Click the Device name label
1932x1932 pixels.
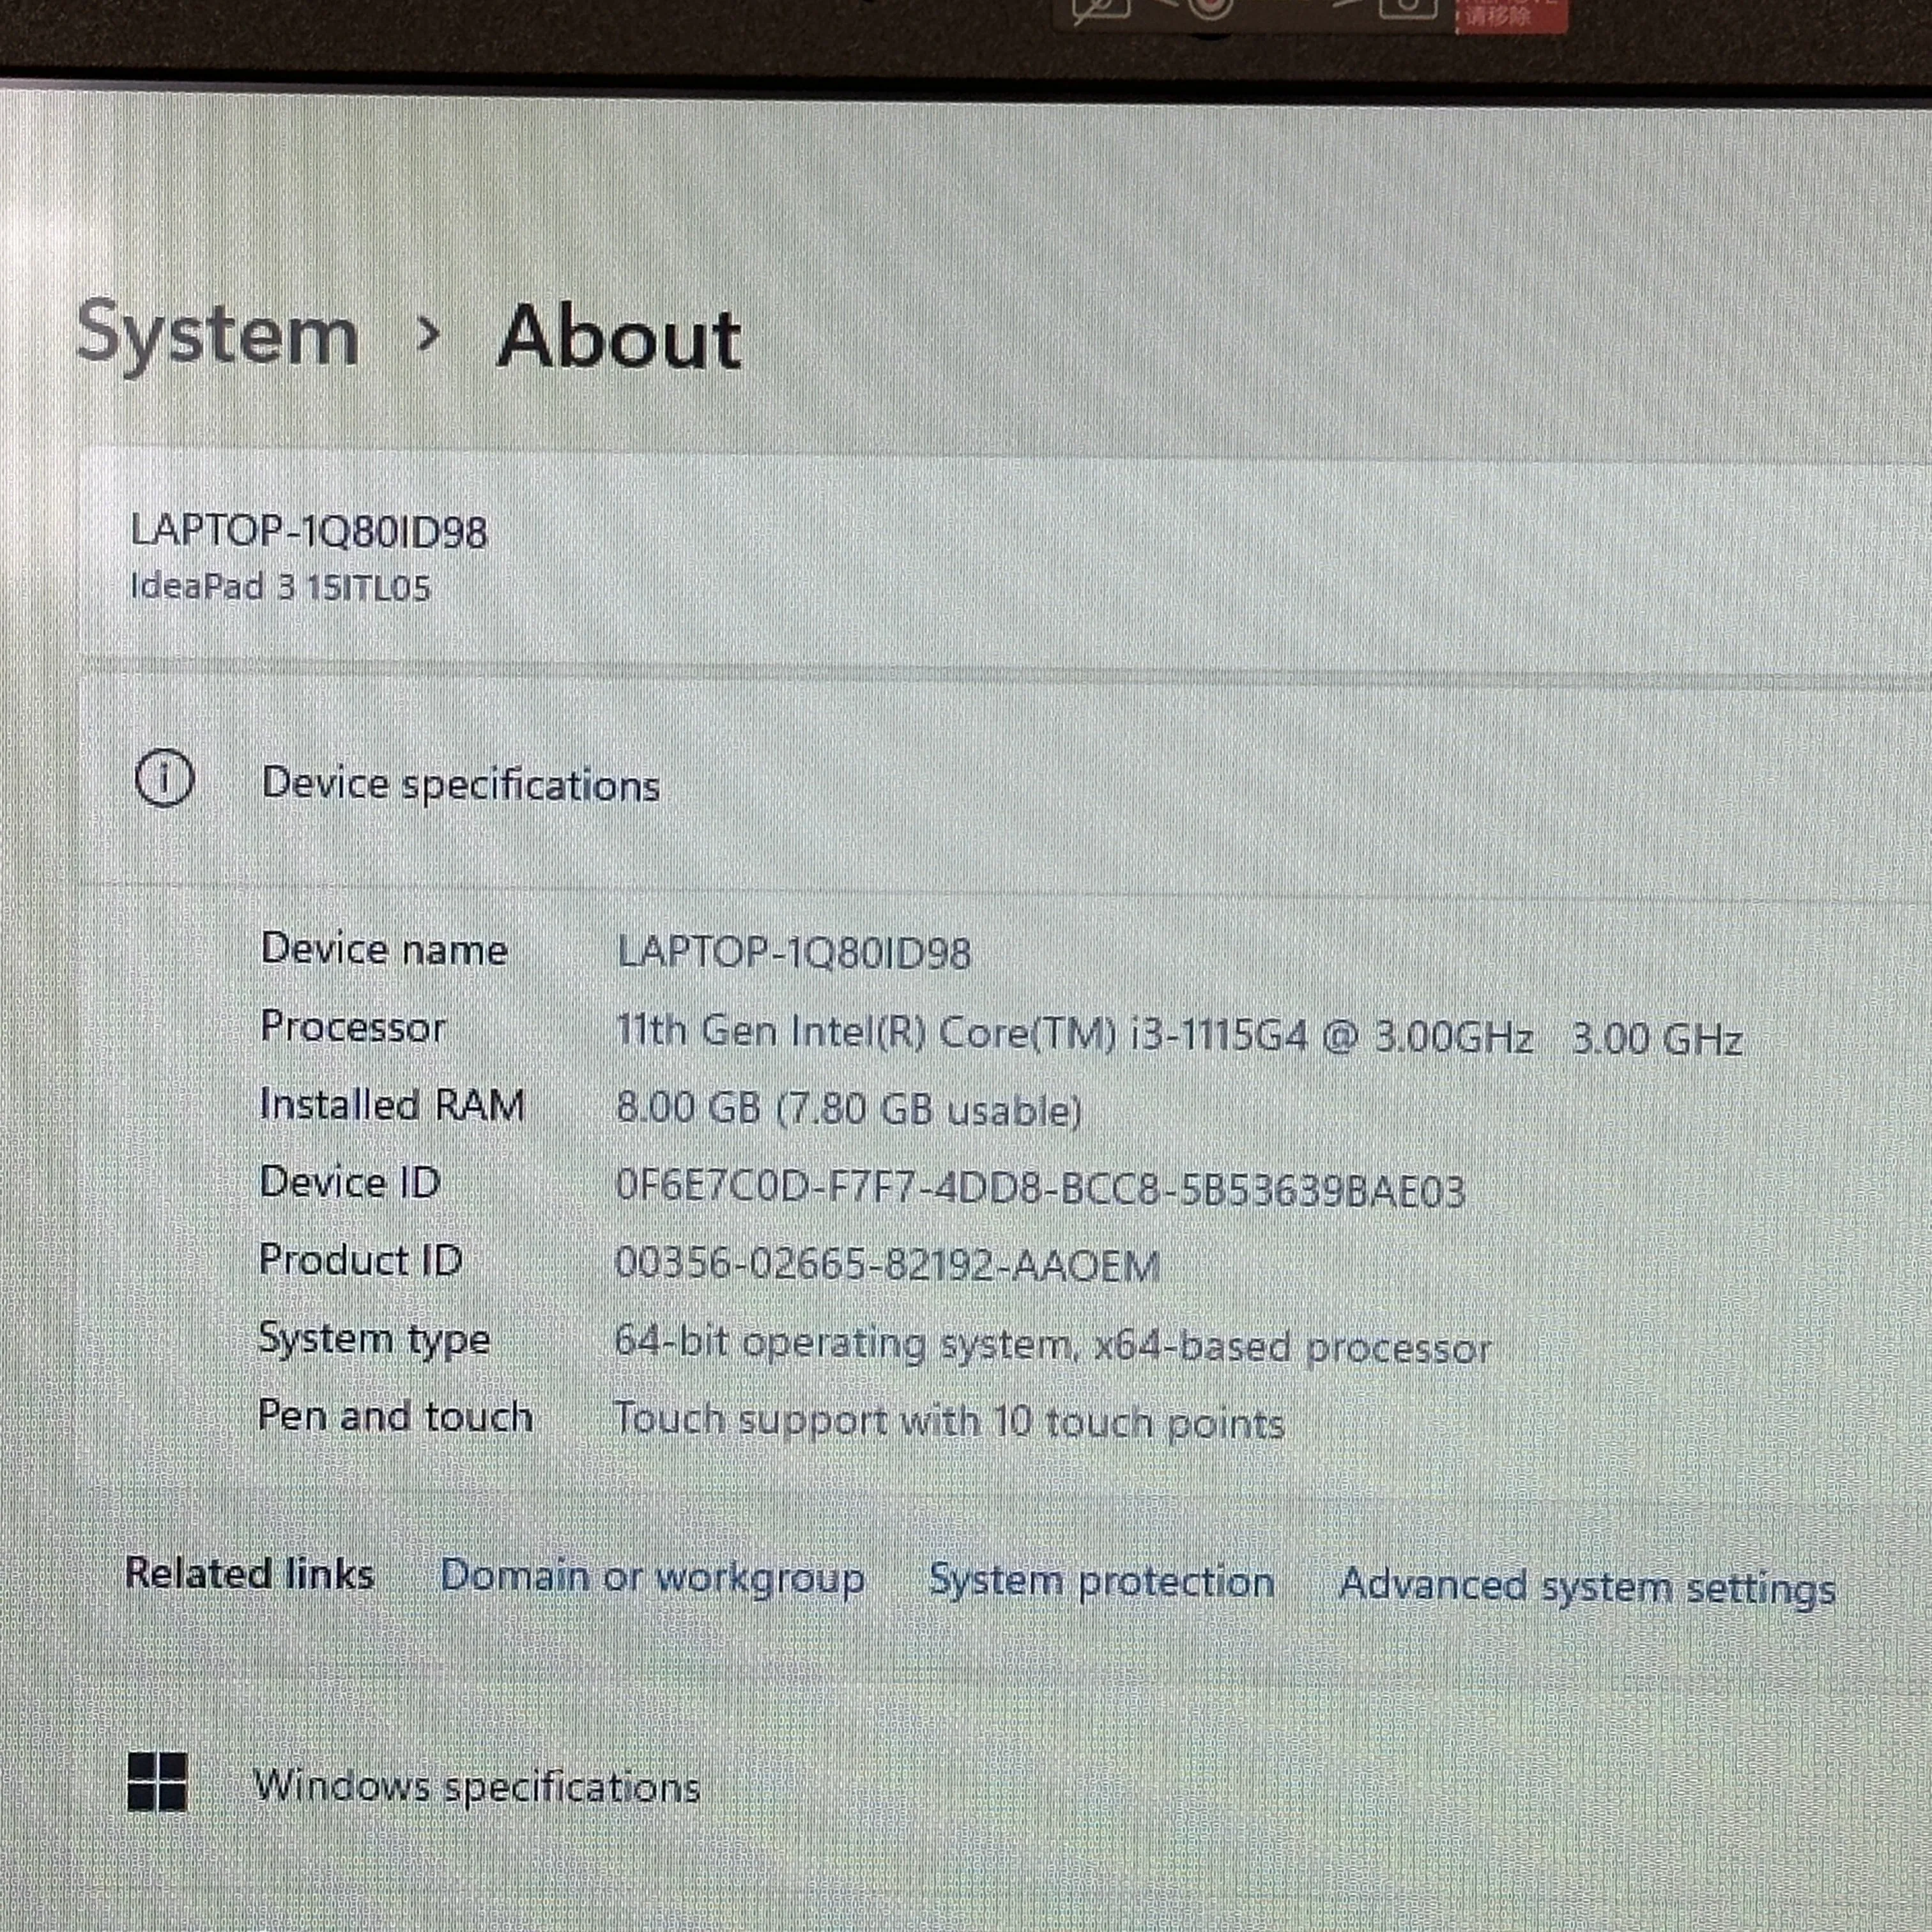[384, 949]
